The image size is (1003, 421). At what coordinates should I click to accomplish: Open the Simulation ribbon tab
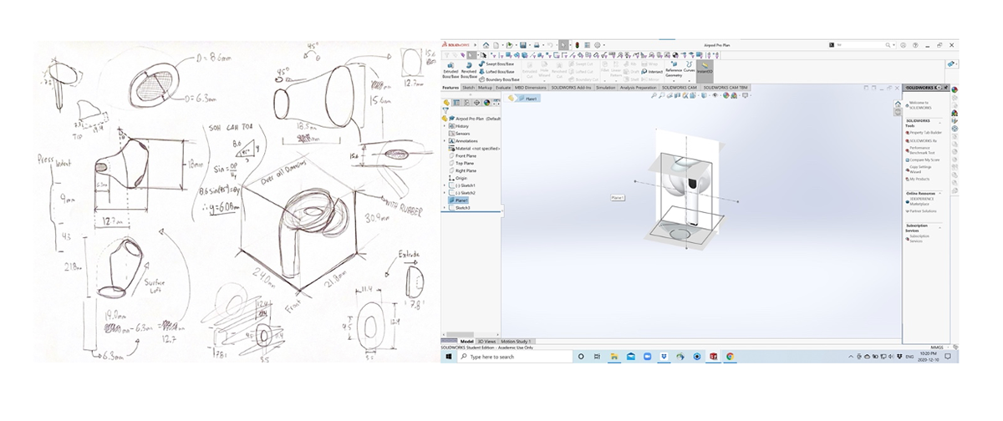[606, 88]
